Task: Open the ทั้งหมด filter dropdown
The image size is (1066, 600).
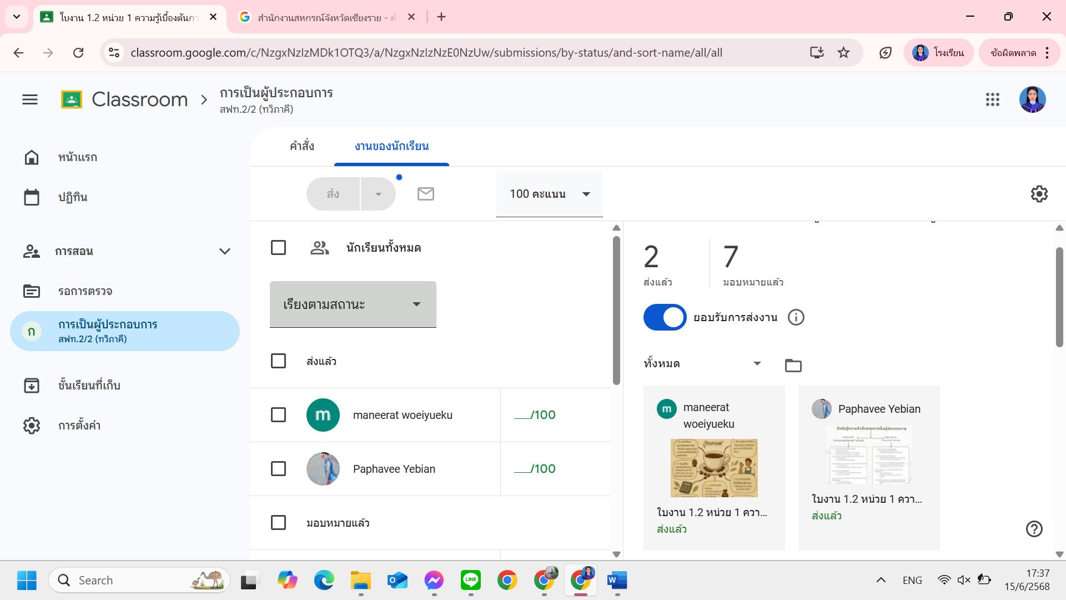Action: pos(703,364)
